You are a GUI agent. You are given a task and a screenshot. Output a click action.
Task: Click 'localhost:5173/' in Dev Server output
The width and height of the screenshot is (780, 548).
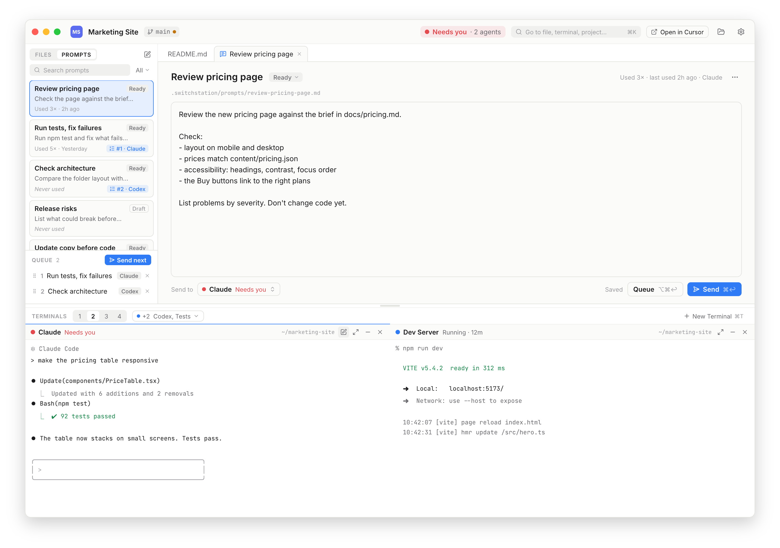tap(476, 388)
